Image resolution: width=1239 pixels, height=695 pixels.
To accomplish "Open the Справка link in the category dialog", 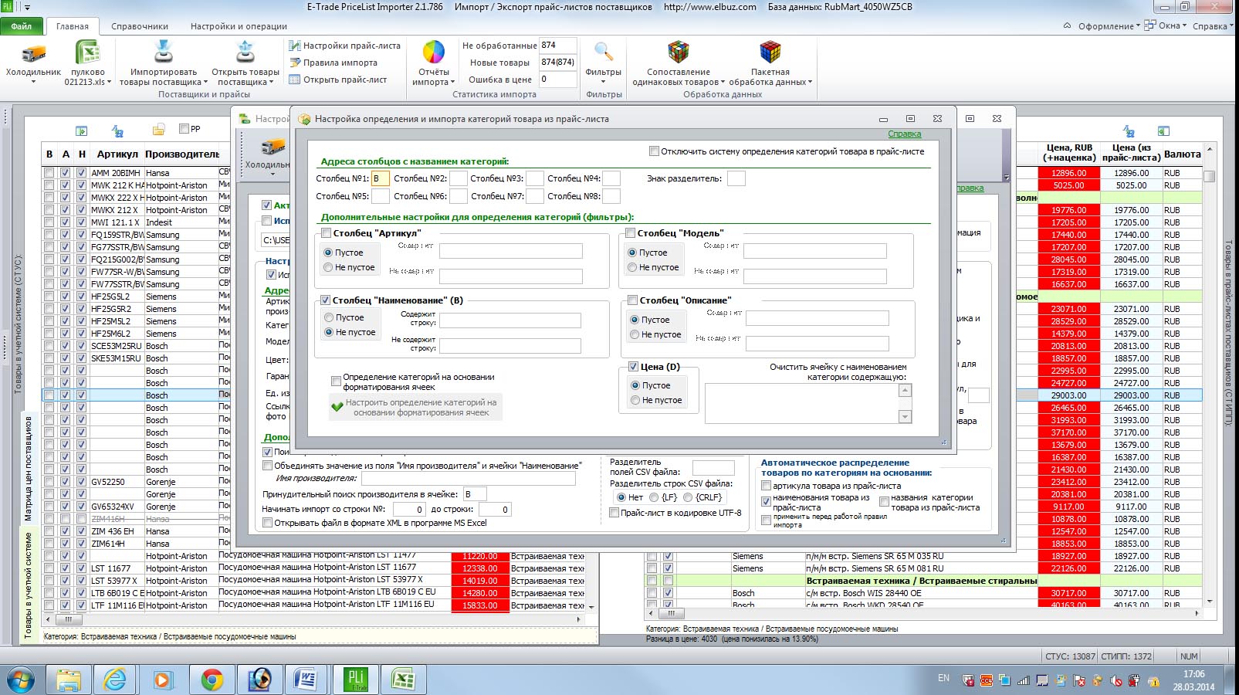I will (x=904, y=134).
